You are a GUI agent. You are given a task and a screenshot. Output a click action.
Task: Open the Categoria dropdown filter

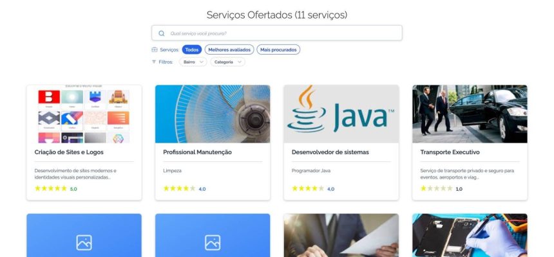(227, 62)
